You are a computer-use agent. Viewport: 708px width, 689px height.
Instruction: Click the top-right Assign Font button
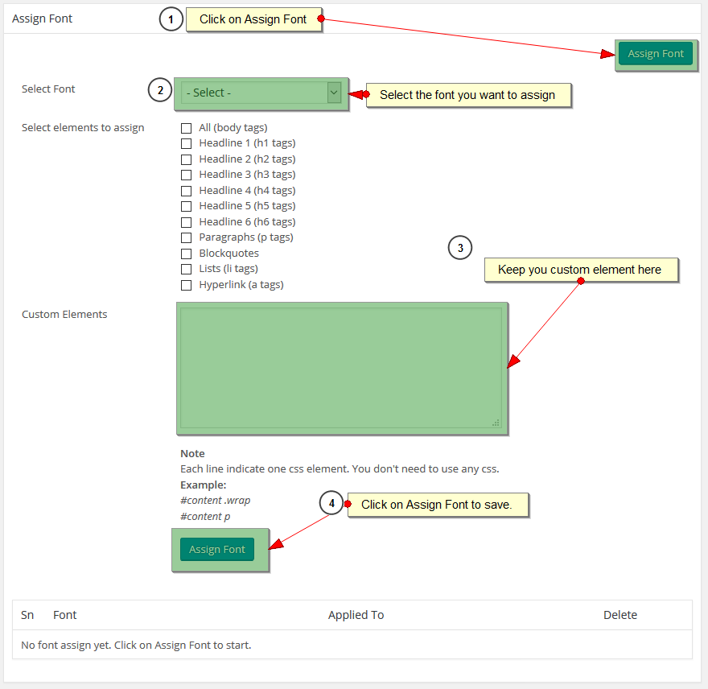(655, 54)
